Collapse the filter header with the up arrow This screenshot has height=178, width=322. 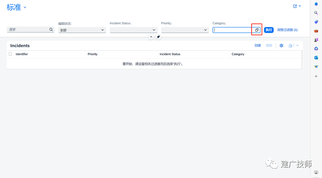click(x=151, y=37)
